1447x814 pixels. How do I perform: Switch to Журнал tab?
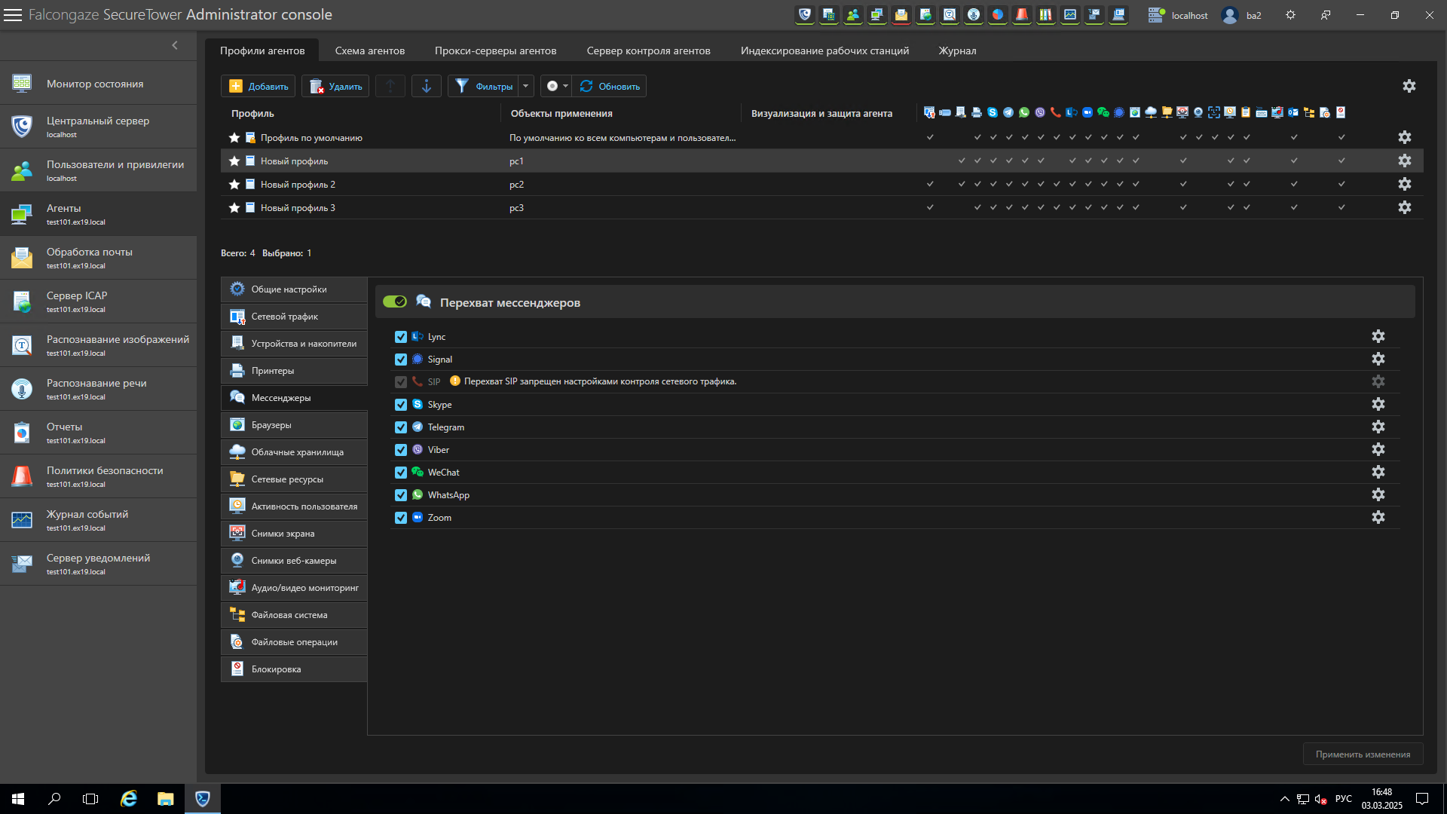[x=957, y=50]
